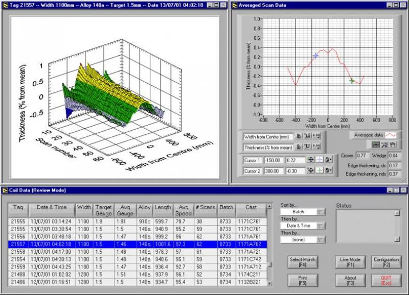Click the coil table scroll-down arrow
Viewport: 409px width, 295px height.
[269, 284]
